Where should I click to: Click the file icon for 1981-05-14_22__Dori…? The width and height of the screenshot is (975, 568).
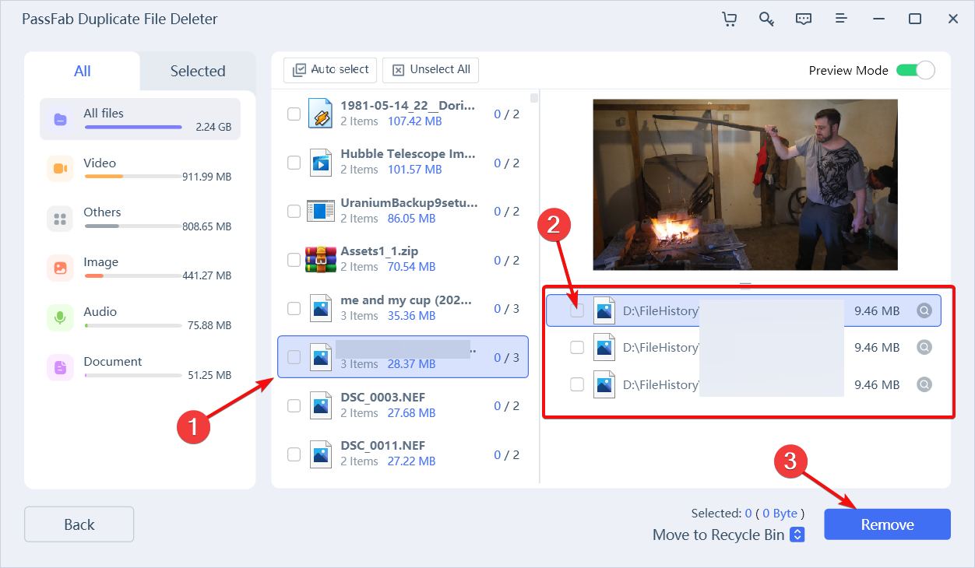click(320, 114)
